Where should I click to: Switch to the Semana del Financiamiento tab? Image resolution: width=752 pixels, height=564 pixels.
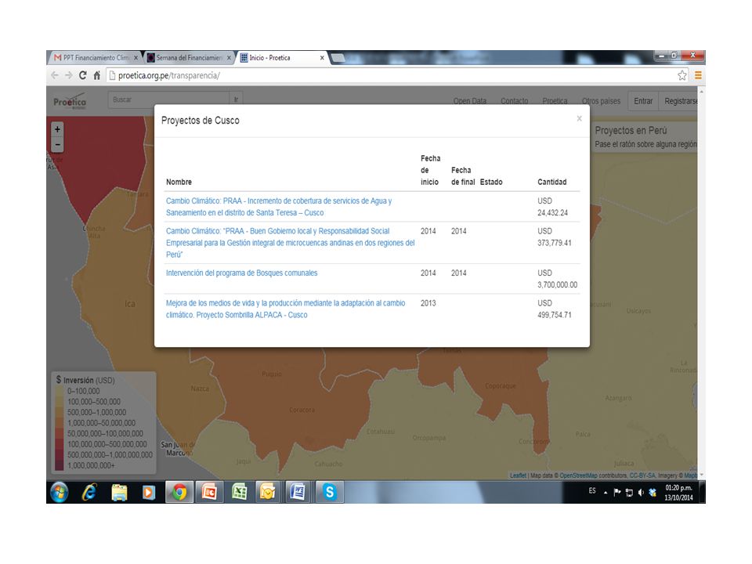(189, 57)
